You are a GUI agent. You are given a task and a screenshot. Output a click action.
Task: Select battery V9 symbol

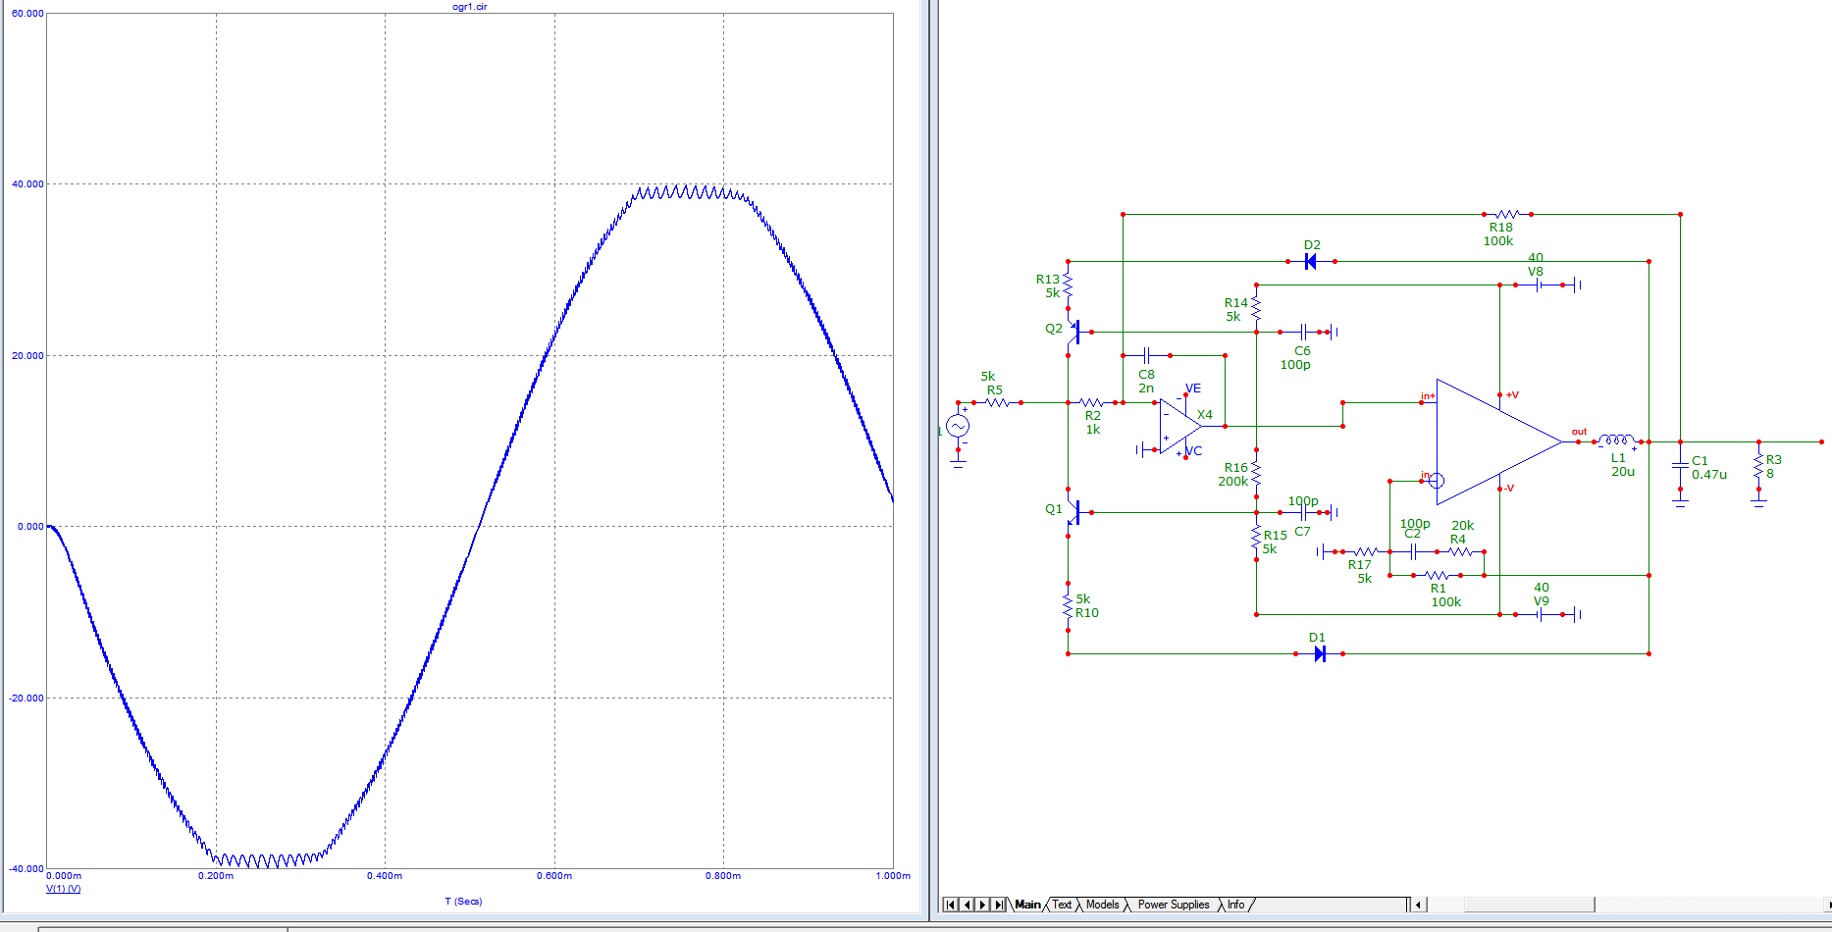tap(1541, 614)
